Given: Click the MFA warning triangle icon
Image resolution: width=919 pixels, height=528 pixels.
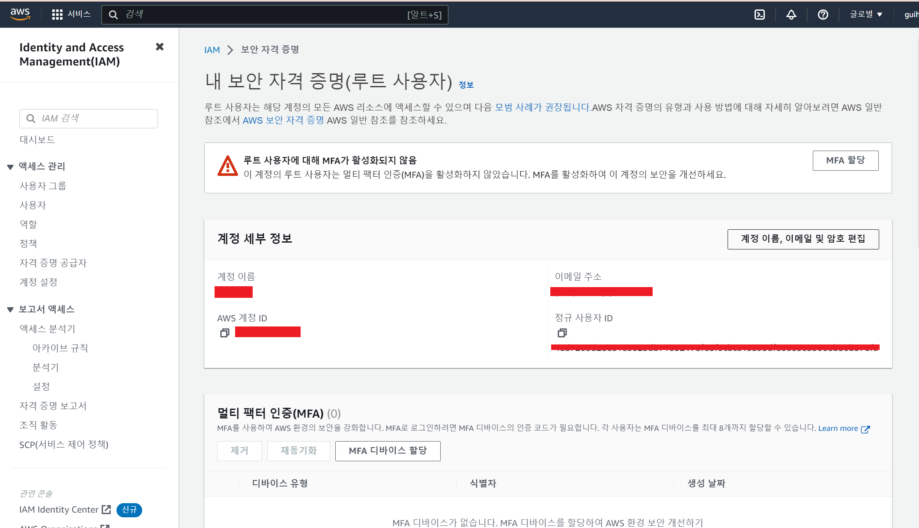Looking at the screenshot, I should click(228, 166).
